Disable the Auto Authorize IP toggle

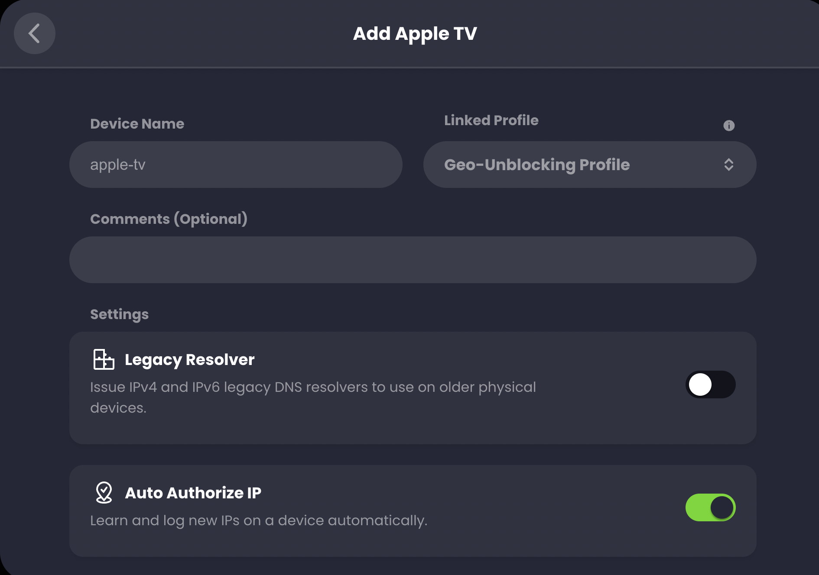(x=710, y=507)
